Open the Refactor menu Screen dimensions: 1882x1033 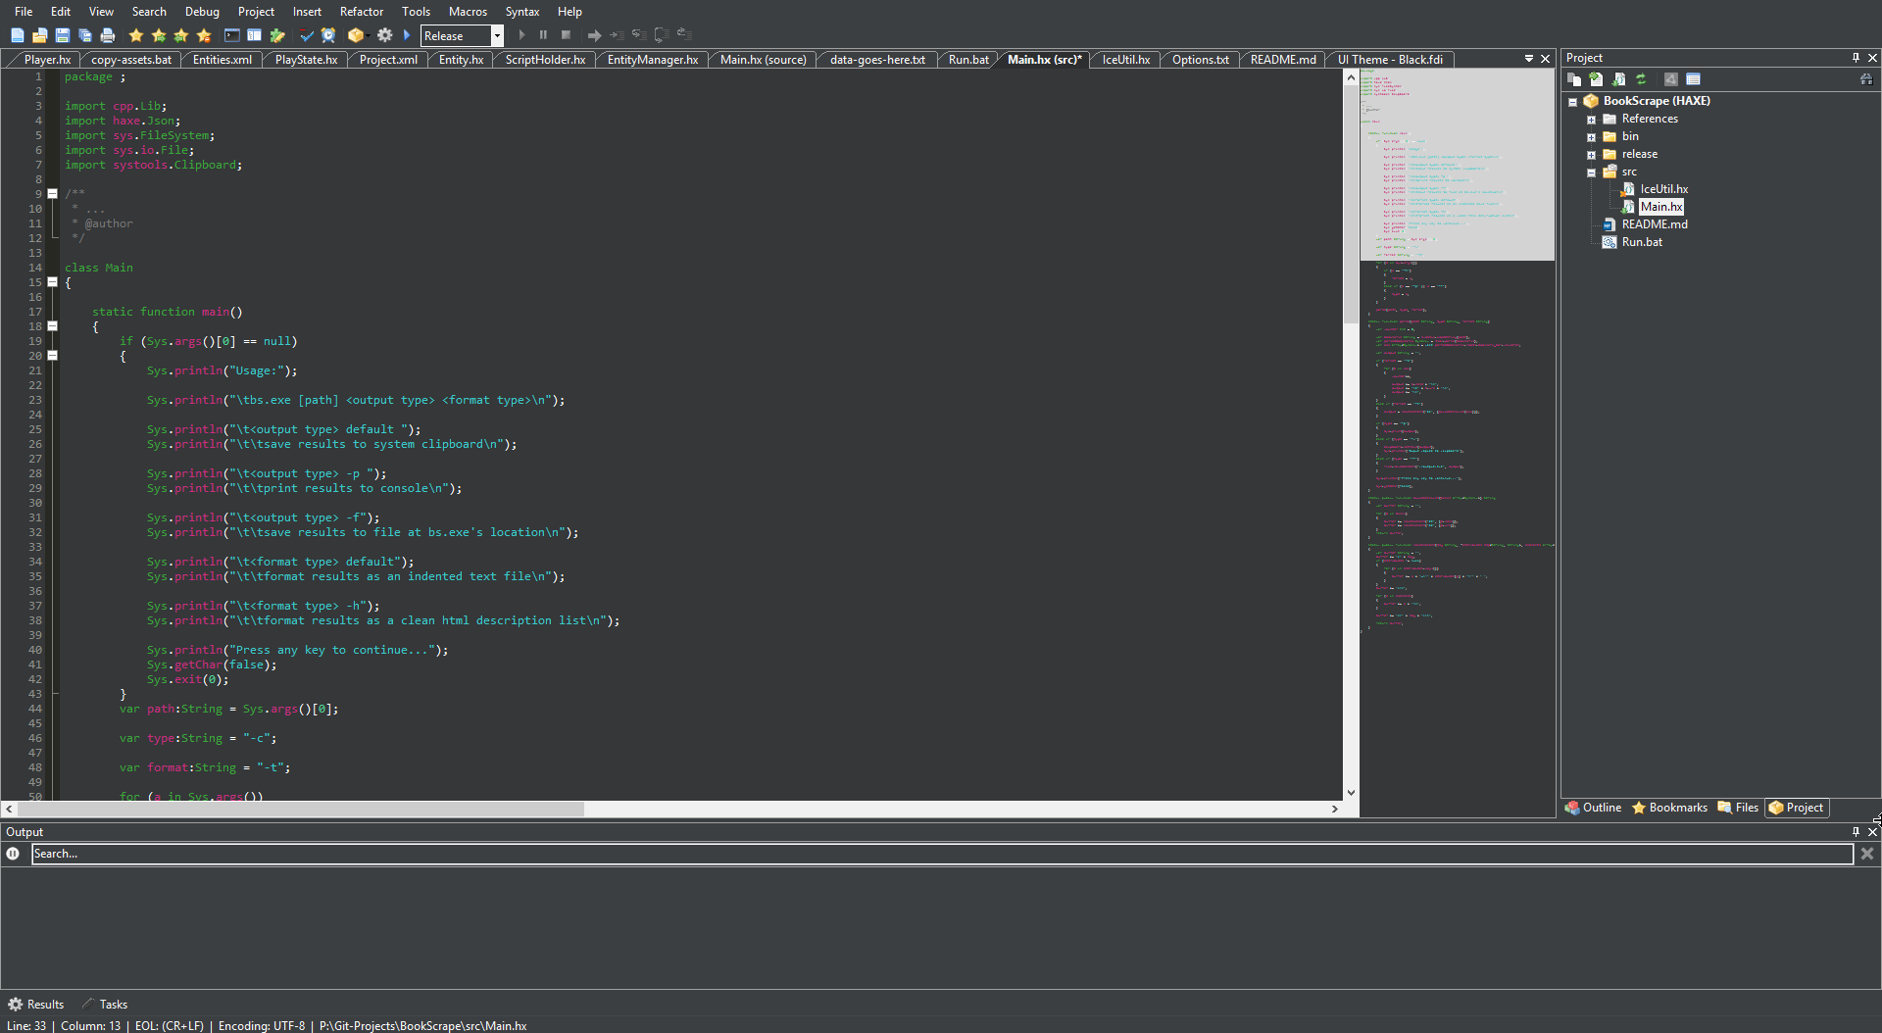click(x=362, y=12)
